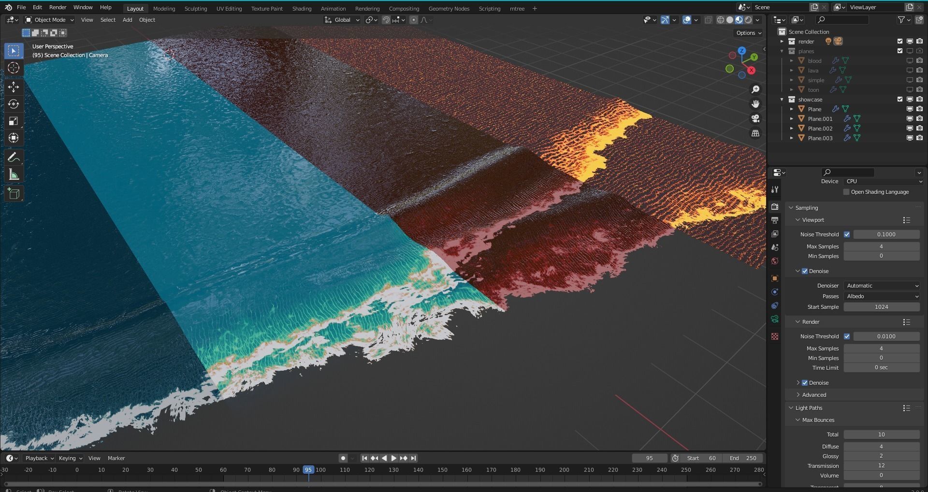The height and width of the screenshot is (492, 928).
Task: Select the Annotate tool
Action: click(x=14, y=157)
